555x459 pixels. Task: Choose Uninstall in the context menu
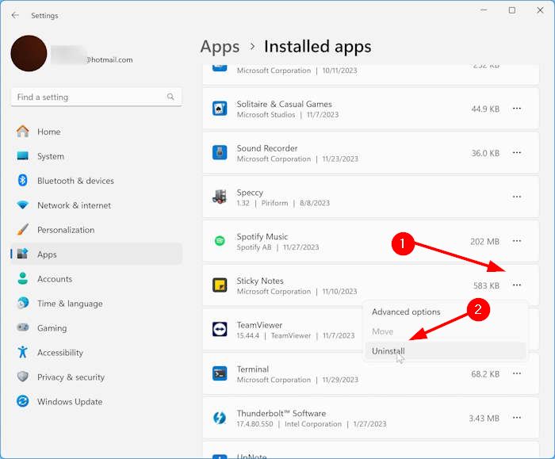point(446,351)
